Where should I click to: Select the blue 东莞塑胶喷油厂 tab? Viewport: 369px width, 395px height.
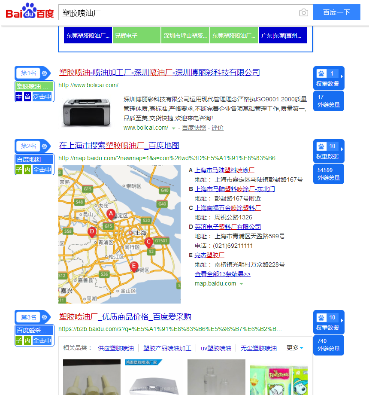pyautogui.click(x=88, y=35)
